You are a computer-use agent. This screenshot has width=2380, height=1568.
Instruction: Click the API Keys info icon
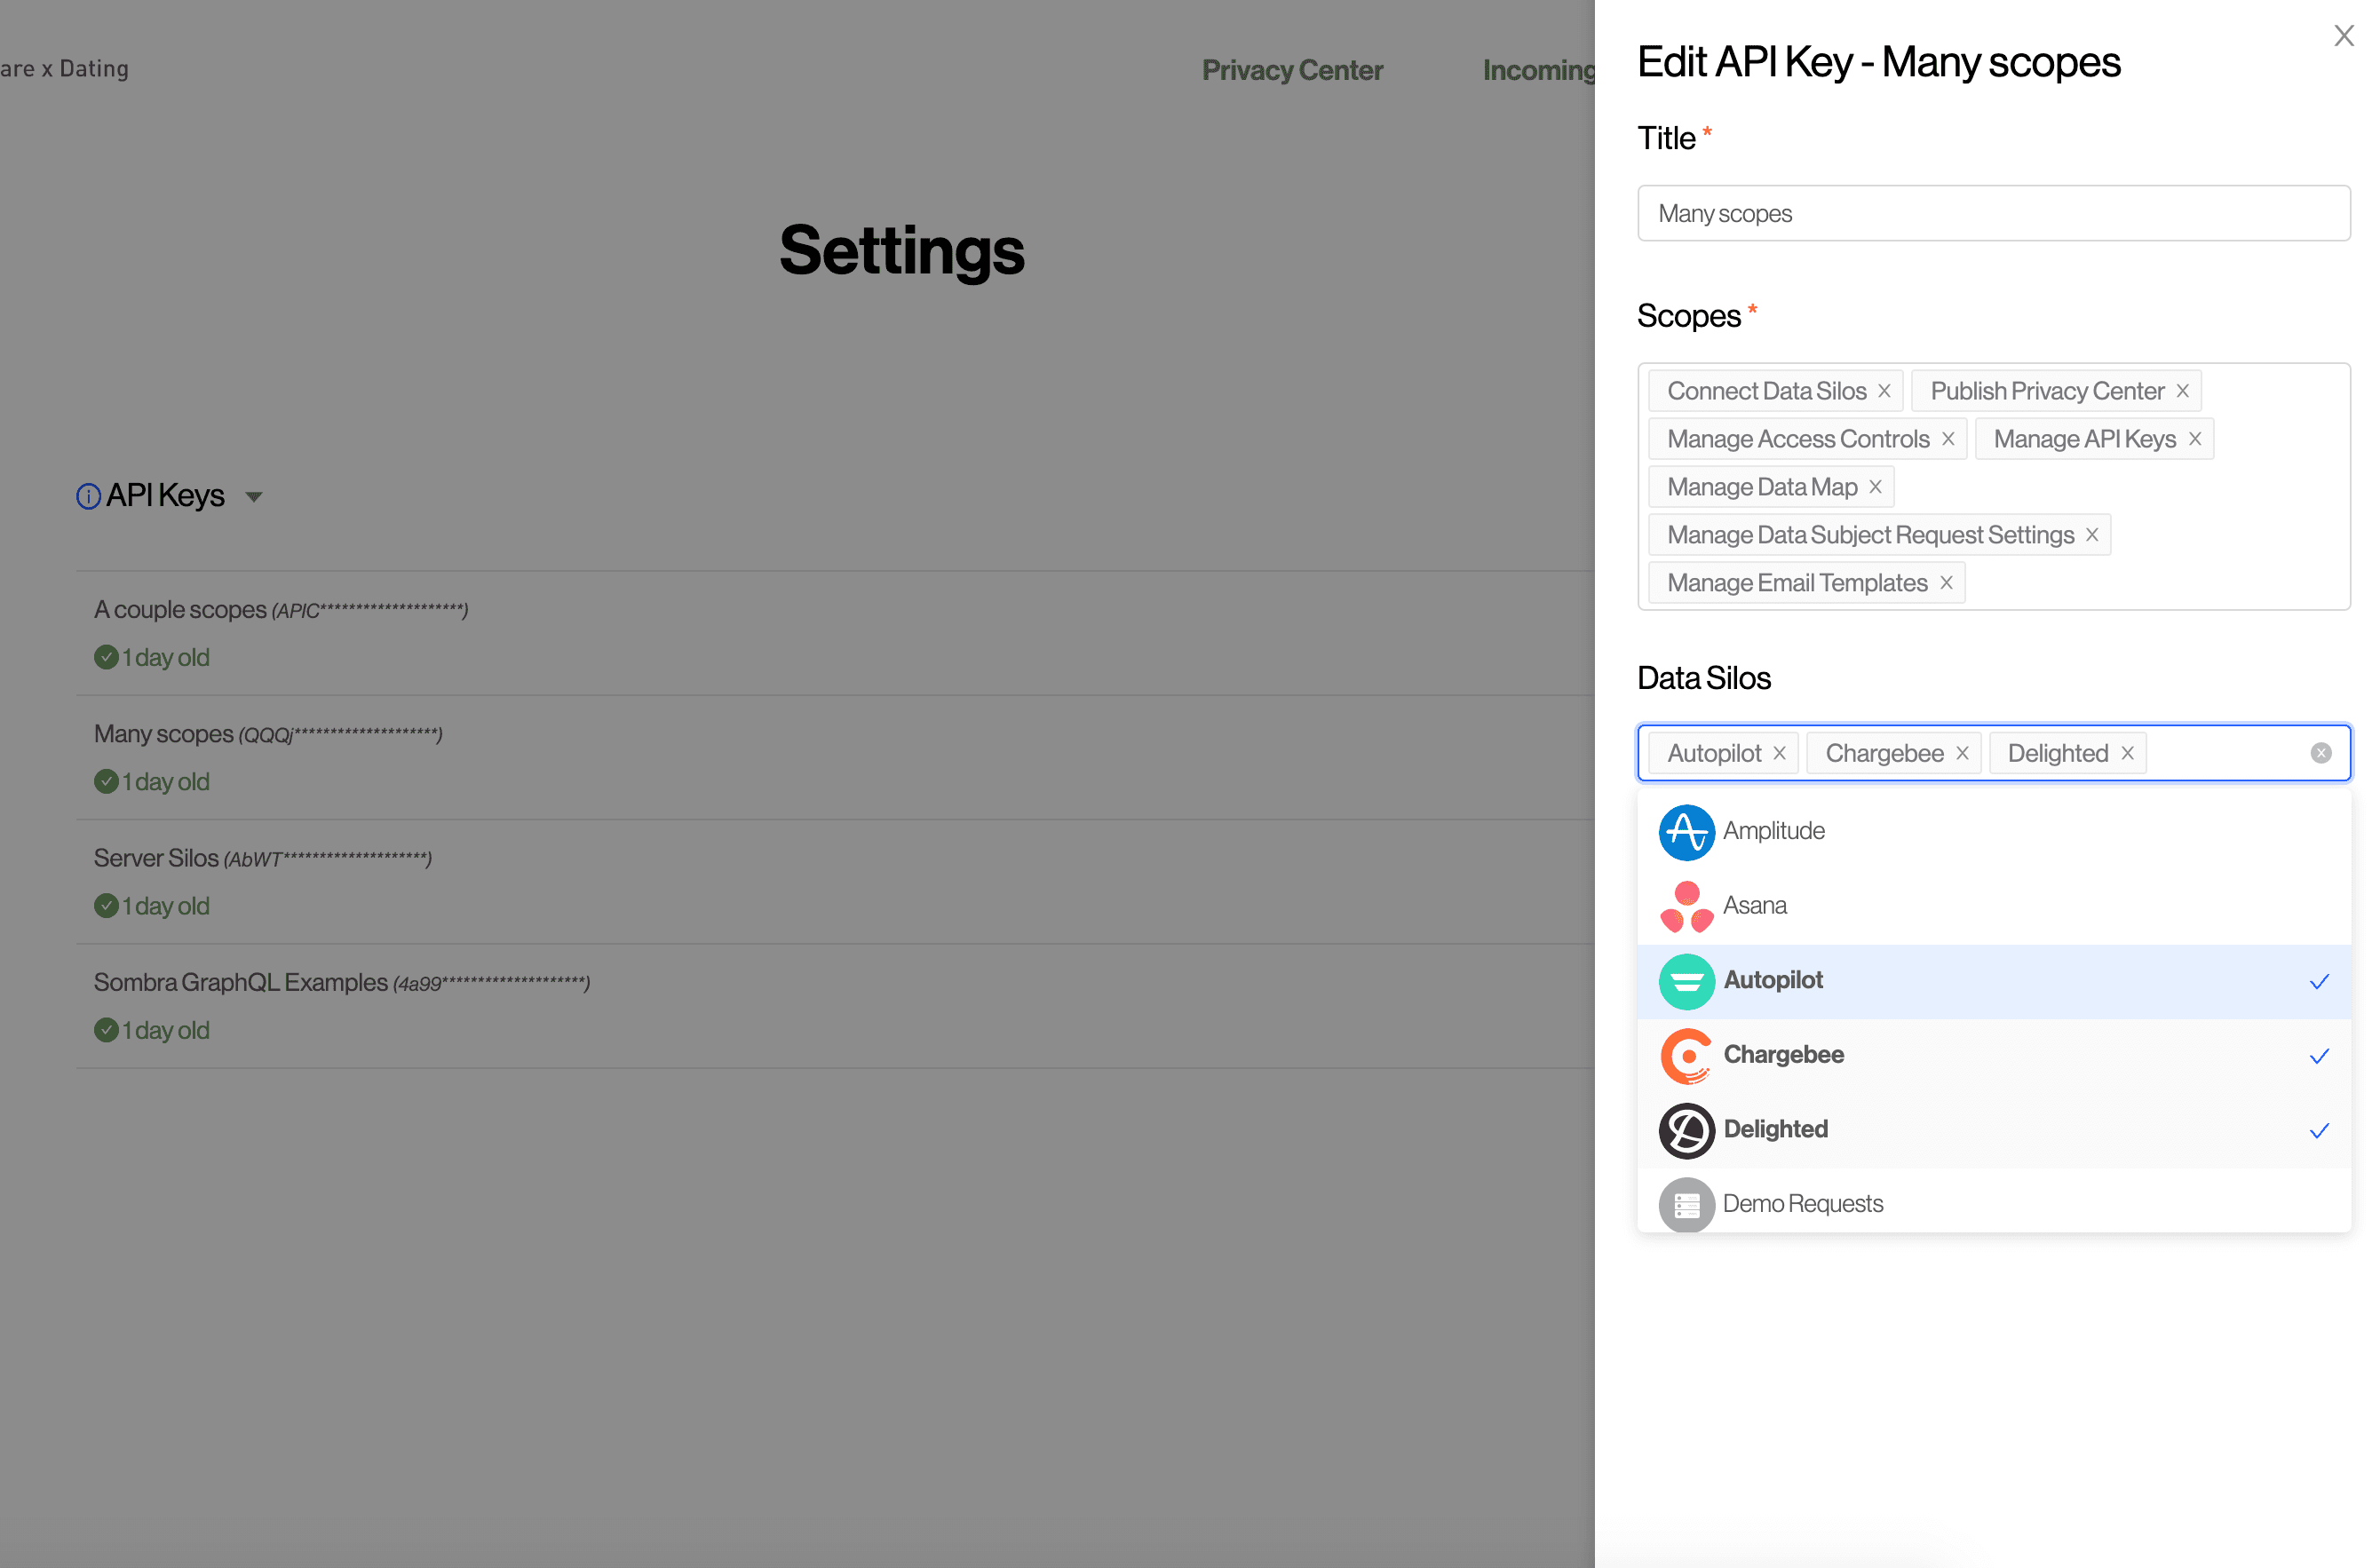pyautogui.click(x=88, y=496)
